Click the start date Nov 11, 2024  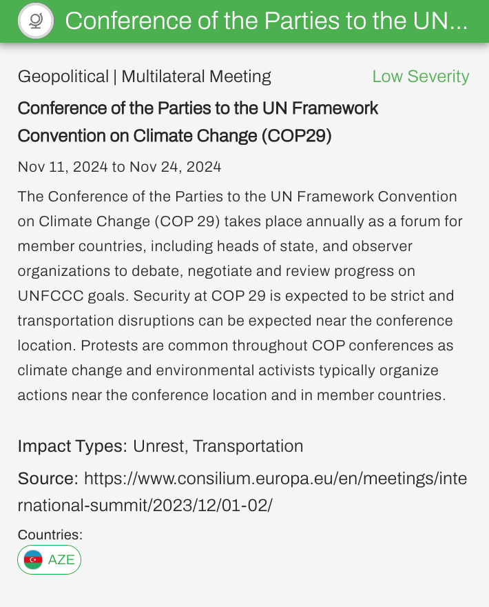[x=63, y=167]
